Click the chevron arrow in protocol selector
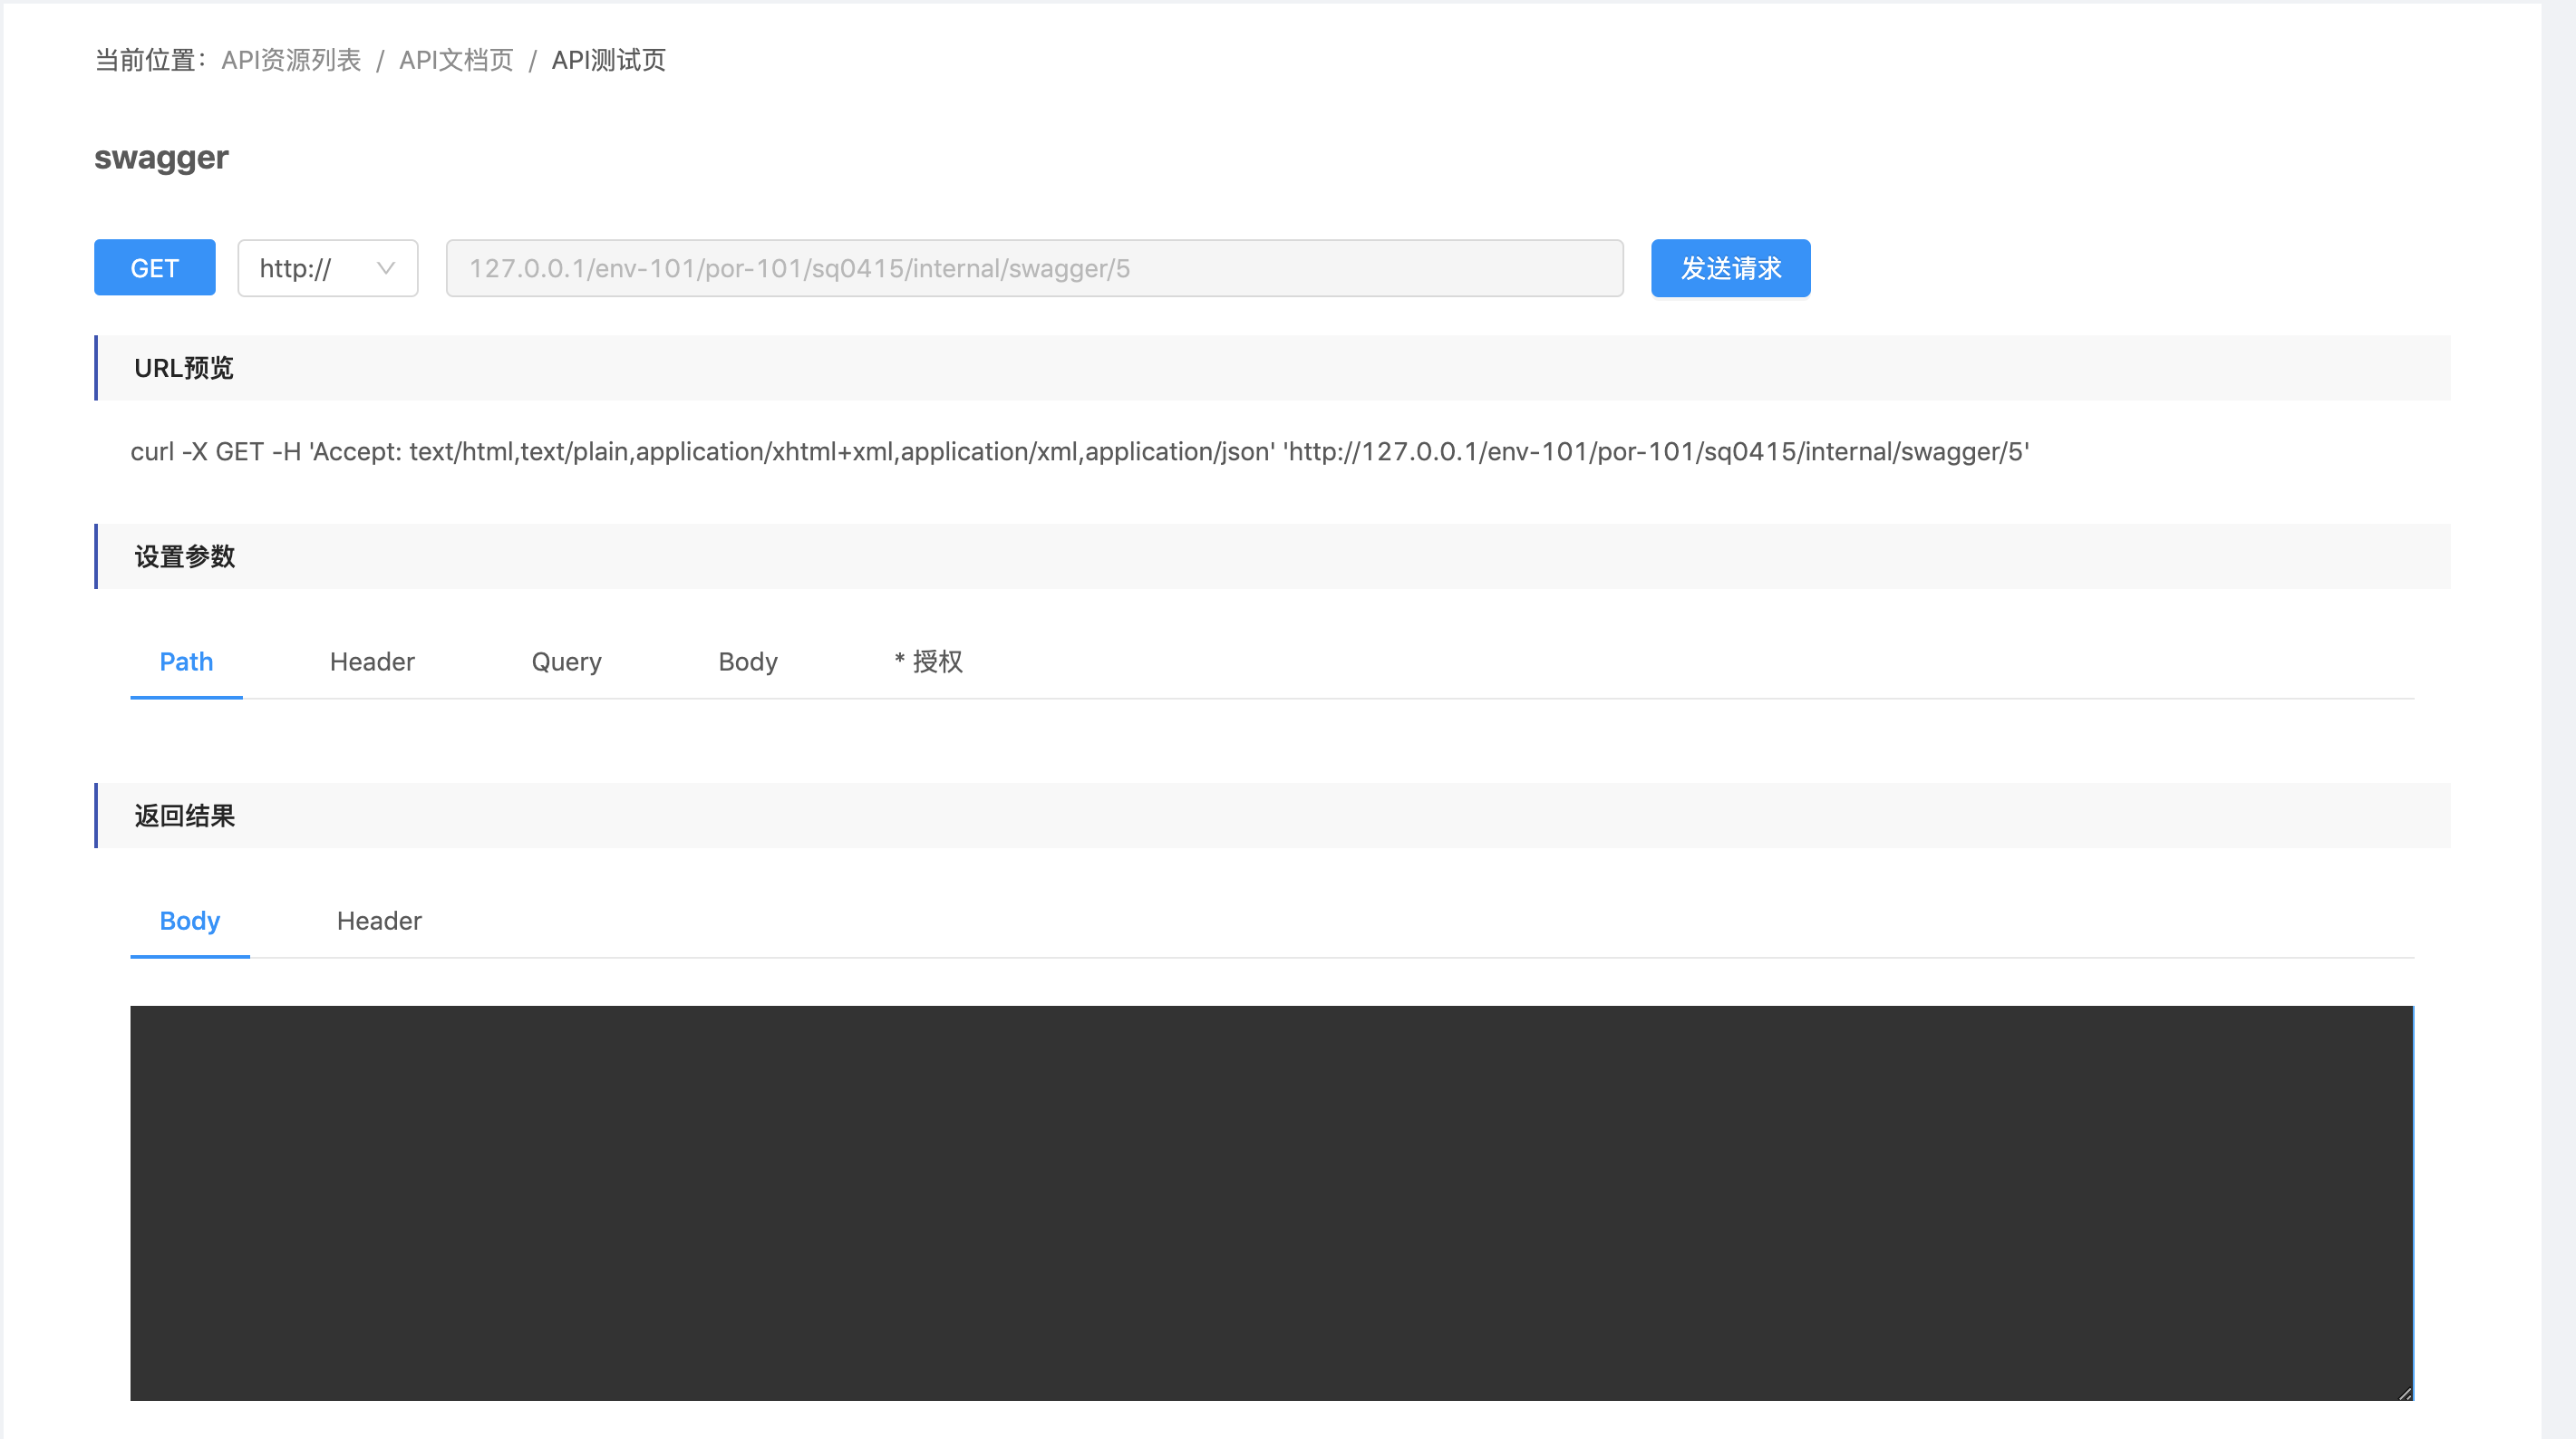 (386, 268)
